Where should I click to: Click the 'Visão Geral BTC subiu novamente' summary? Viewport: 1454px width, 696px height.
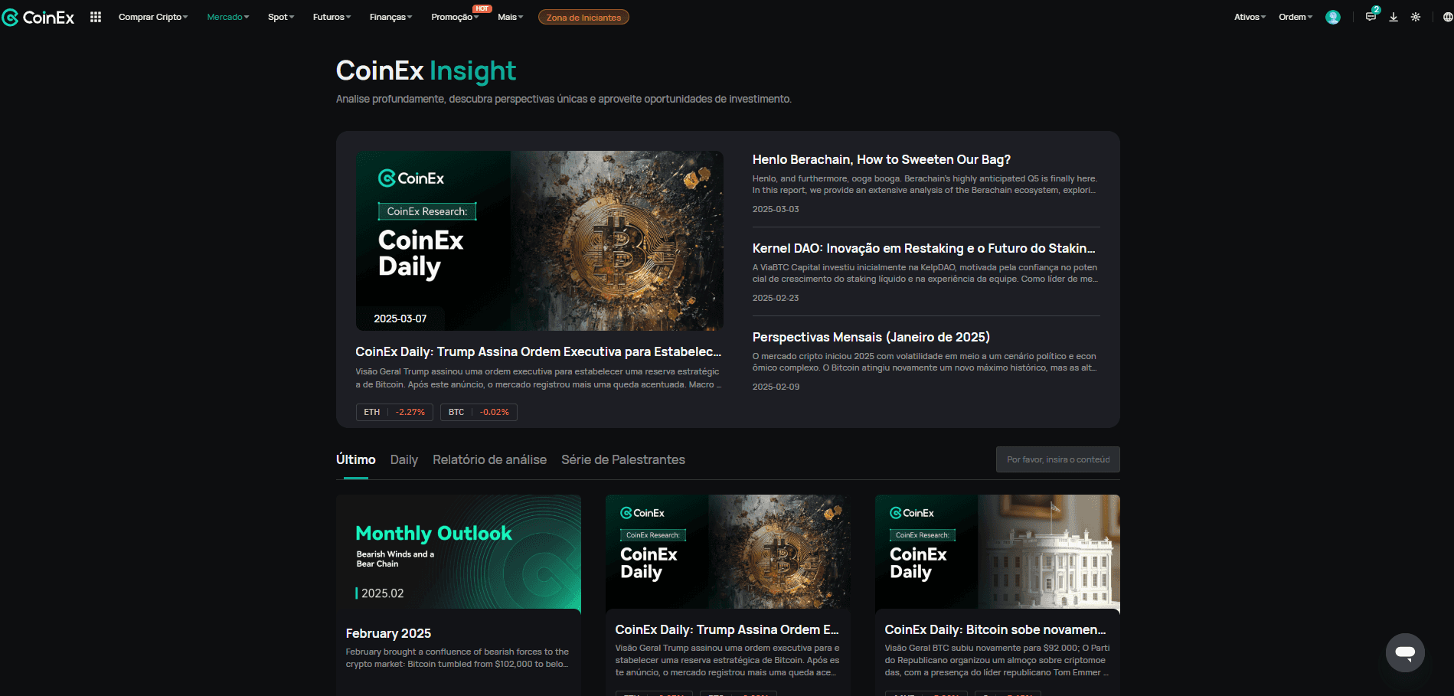click(x=997, y=660)
